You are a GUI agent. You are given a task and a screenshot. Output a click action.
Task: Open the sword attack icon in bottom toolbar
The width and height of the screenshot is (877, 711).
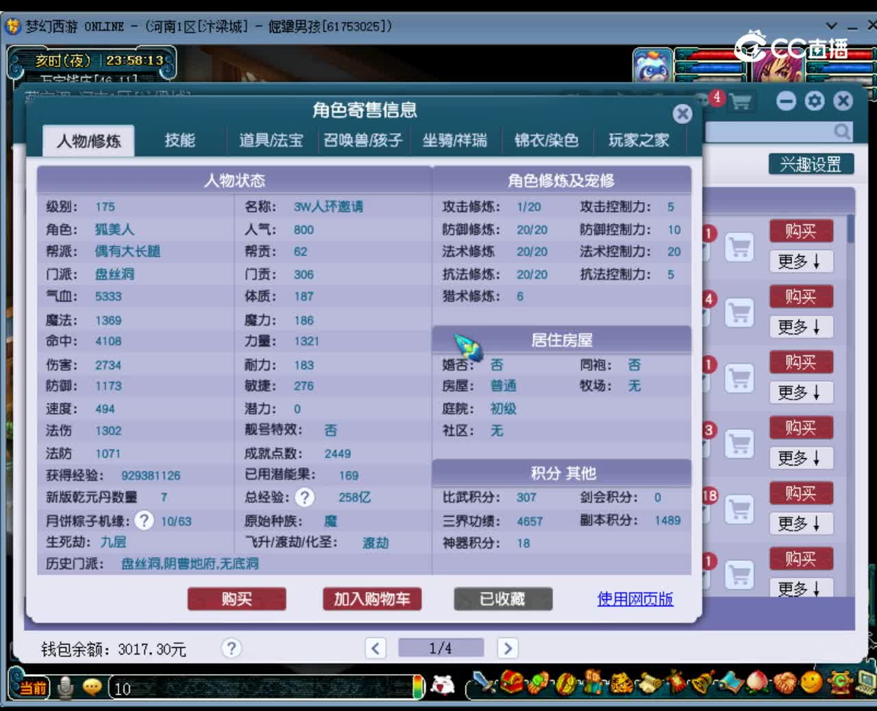coord(485,683)
